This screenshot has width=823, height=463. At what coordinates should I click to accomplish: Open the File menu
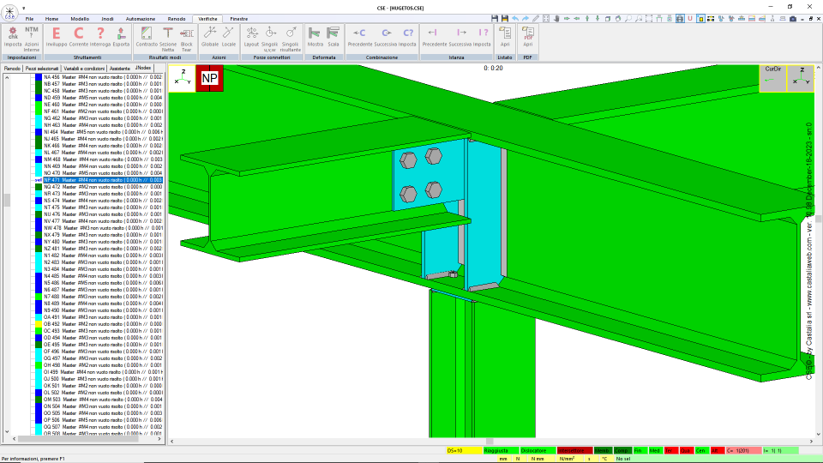[x=29, y=19]
